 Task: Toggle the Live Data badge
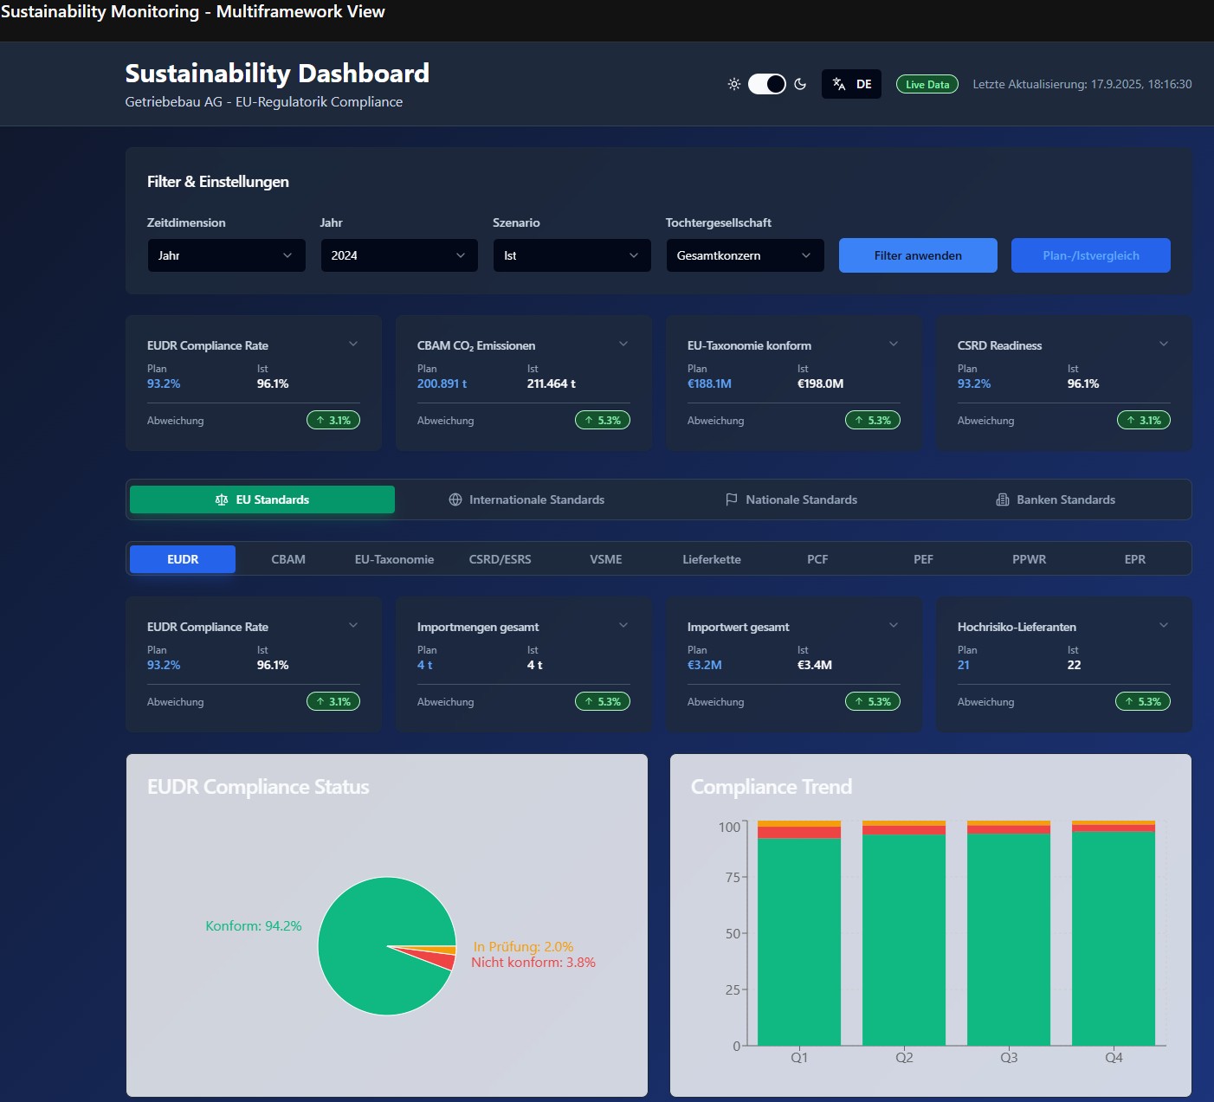tap(927, 84)
